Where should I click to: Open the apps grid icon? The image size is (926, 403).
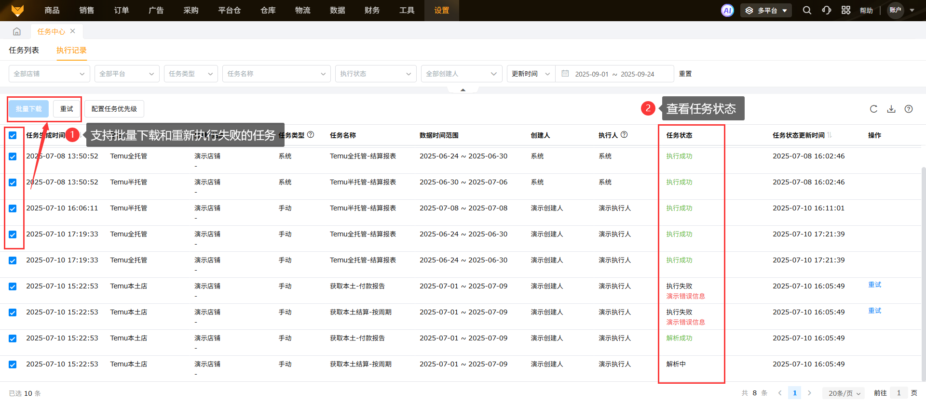[845, 10]
